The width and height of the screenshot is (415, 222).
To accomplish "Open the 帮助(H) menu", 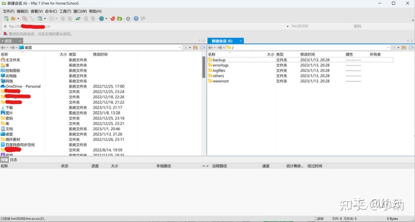I will tap(95, 11).
